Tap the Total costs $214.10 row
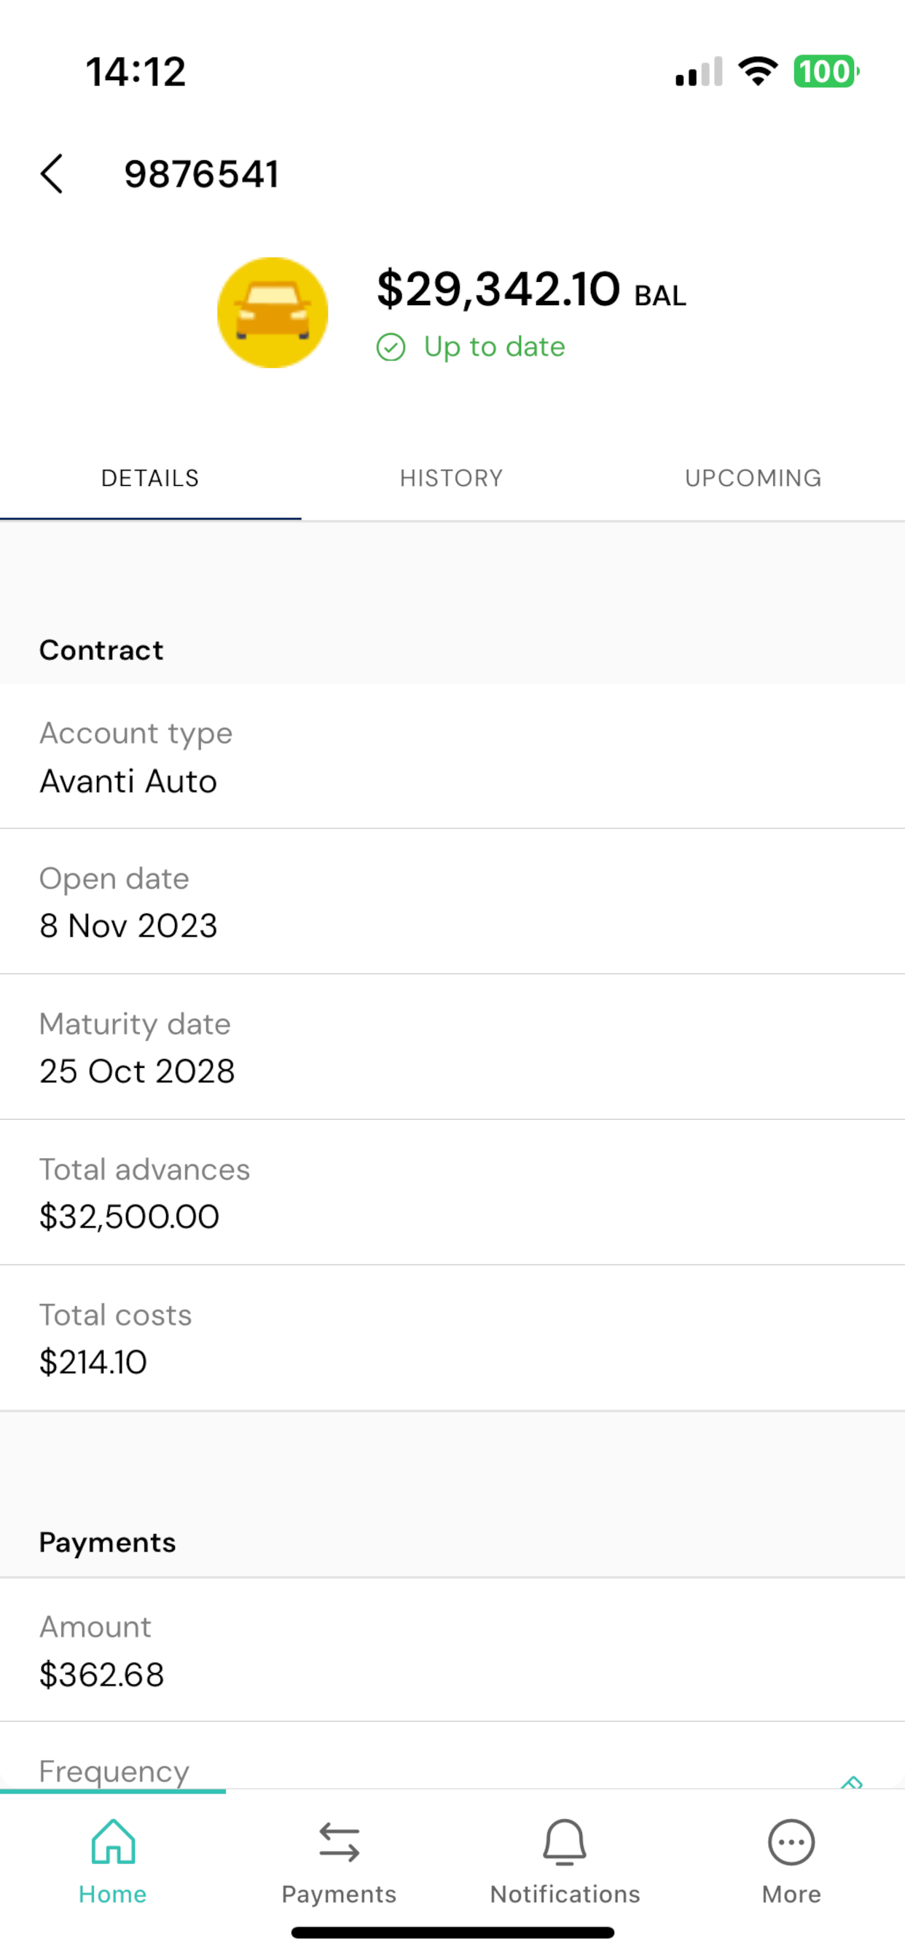This screenshot has height=1958, width=905. 452,1339
